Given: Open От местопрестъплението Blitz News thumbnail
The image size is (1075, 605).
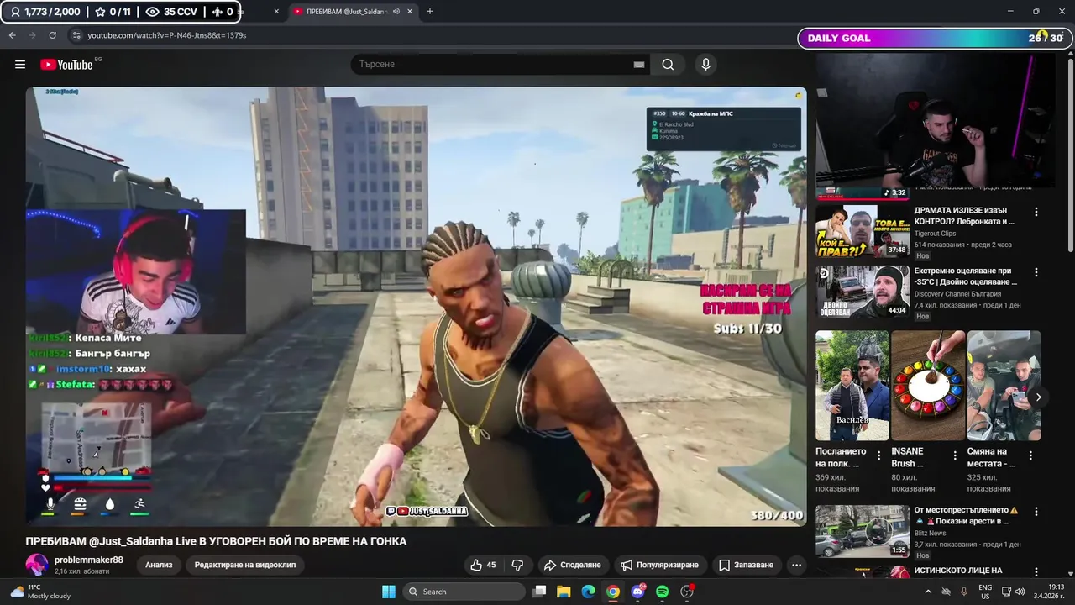Looking at the screenshot, I should coord(862,531).
